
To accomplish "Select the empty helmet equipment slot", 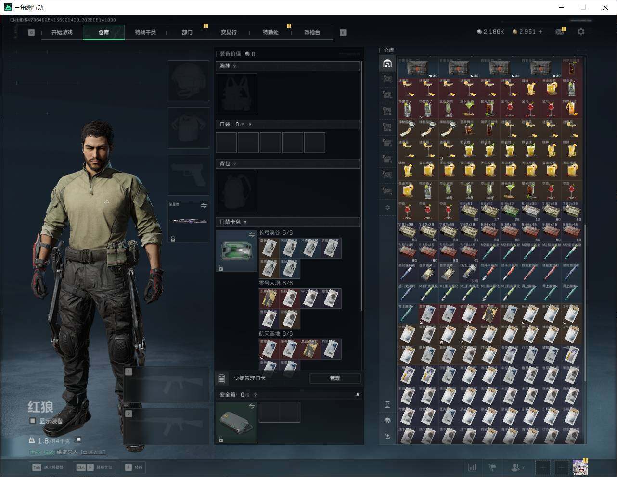I will coord(188,81).
